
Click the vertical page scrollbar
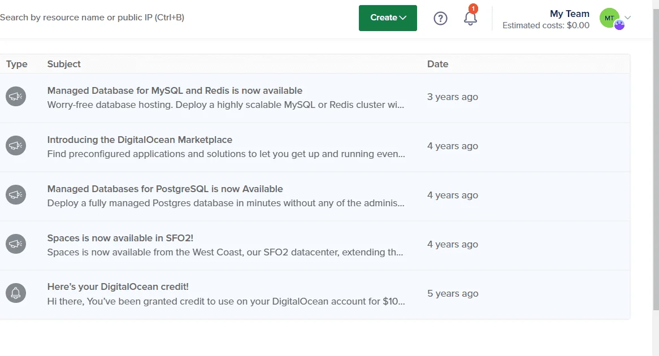coord(656,155)
